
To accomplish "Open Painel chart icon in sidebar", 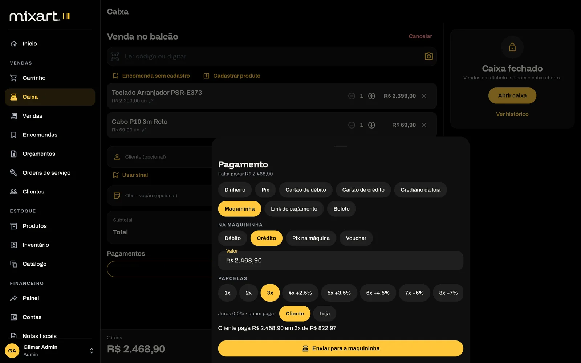I will click(14, 298).
